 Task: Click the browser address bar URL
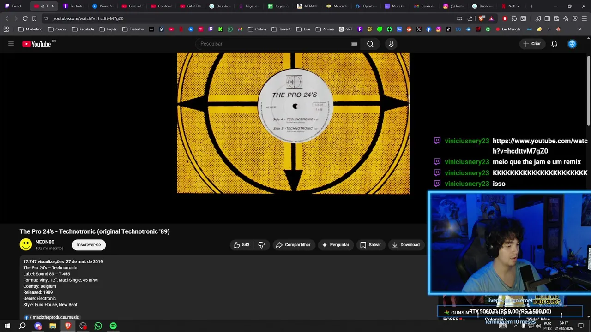[x=88, y=18]
